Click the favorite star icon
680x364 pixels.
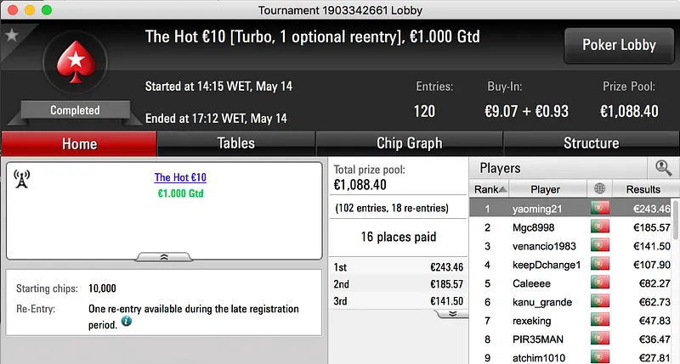coord(12,36)
